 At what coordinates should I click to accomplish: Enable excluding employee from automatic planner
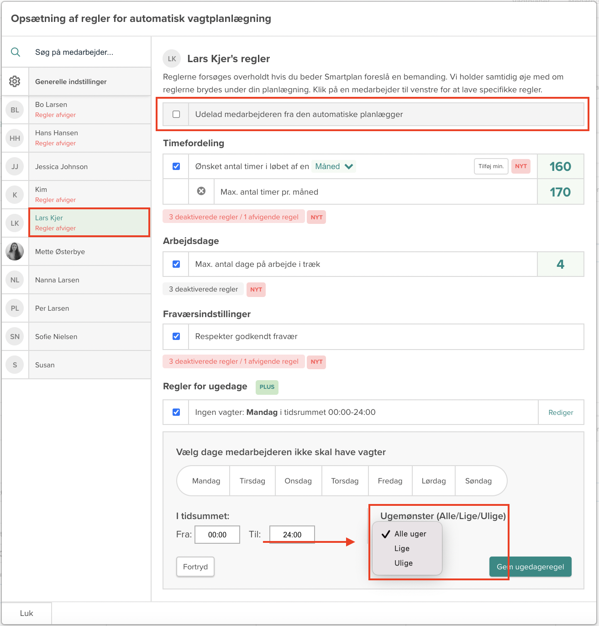point(176,114)
